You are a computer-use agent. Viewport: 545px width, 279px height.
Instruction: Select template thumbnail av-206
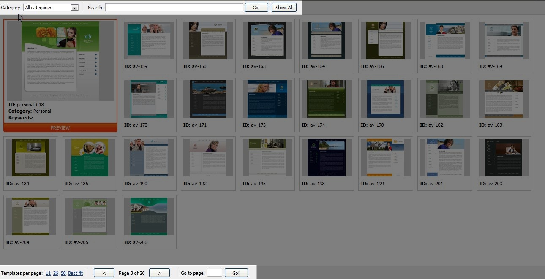[149, 216]
